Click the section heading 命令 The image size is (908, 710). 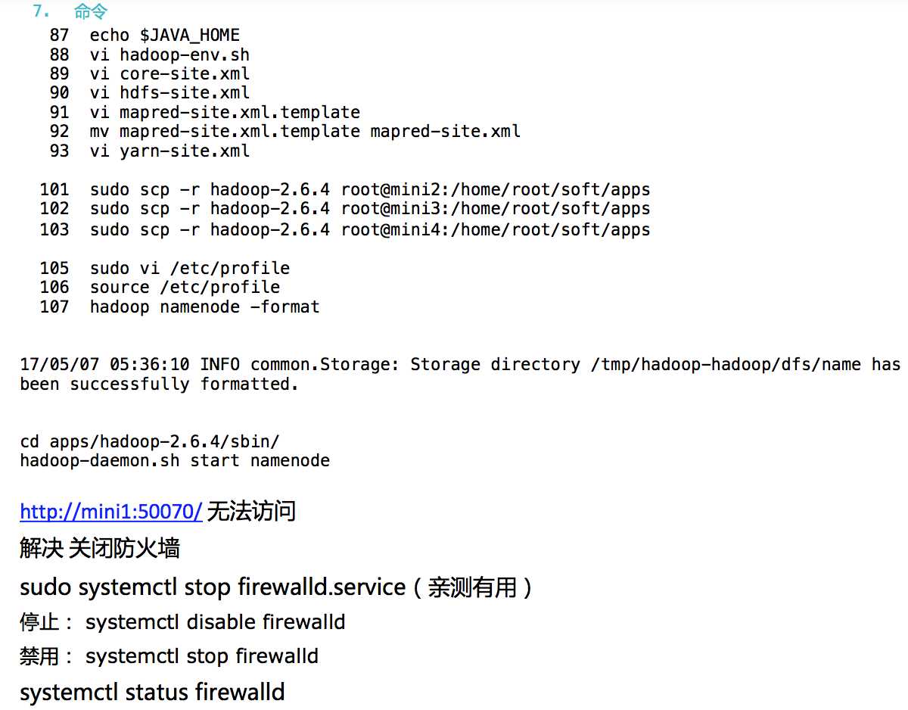[91, 11]
